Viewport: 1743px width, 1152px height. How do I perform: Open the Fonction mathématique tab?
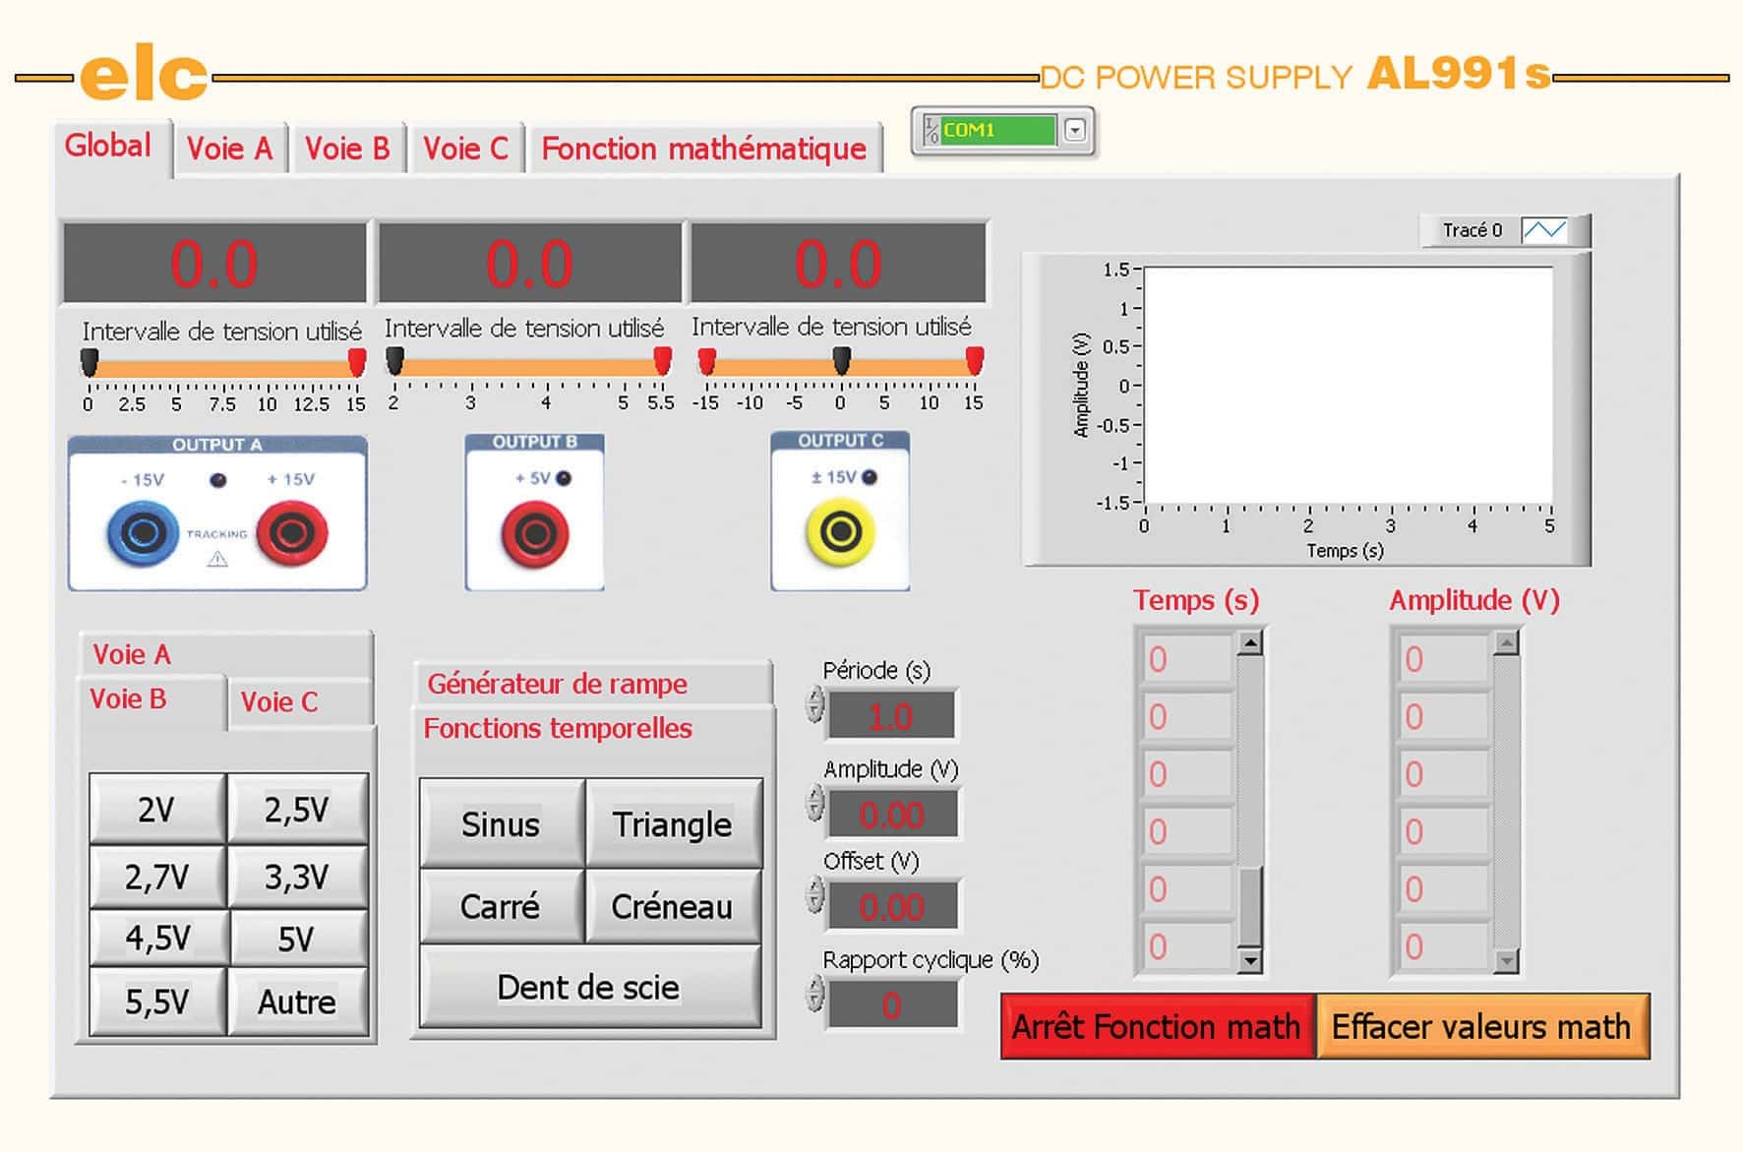703,150
